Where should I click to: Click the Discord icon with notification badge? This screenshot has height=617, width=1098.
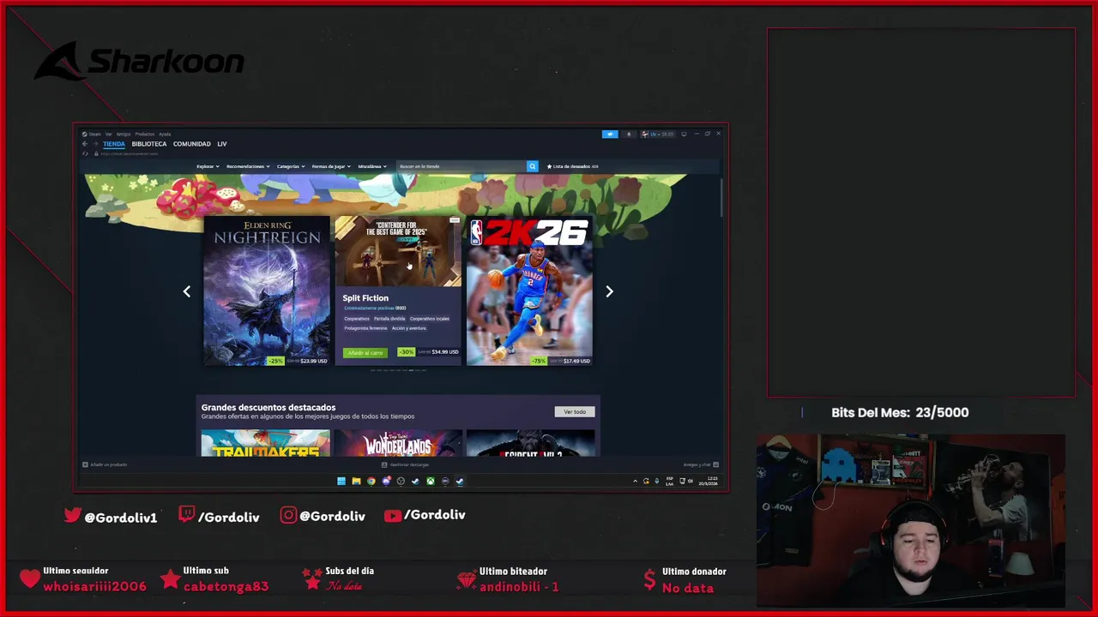(386, 481)
